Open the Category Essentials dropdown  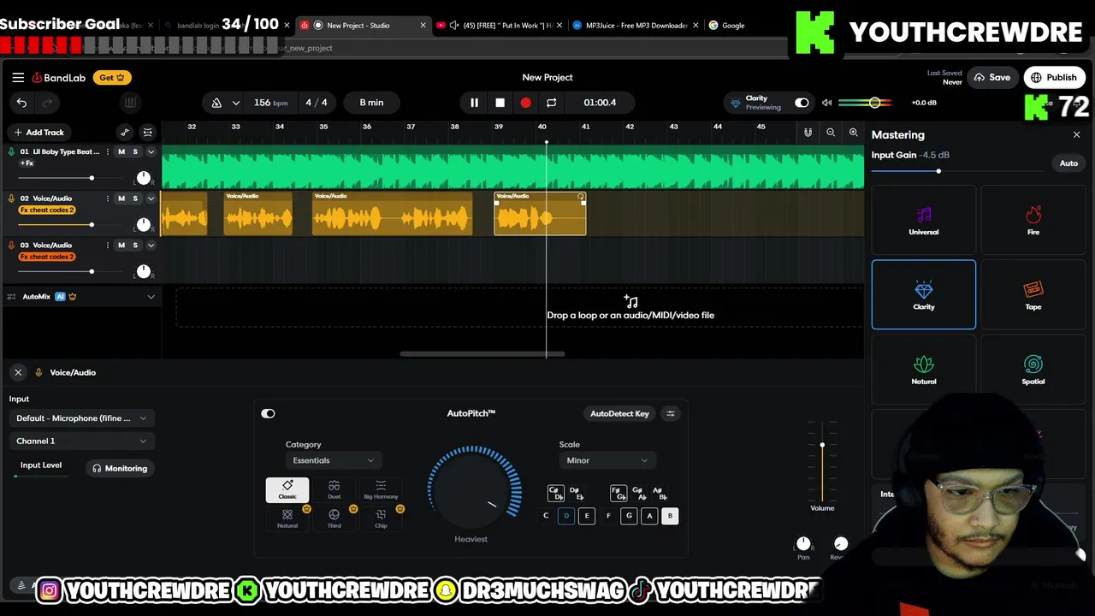(333, 460)
